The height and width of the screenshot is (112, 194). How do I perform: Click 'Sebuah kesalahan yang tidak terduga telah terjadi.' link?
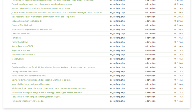pyautogui.click(x=36, y=97)
